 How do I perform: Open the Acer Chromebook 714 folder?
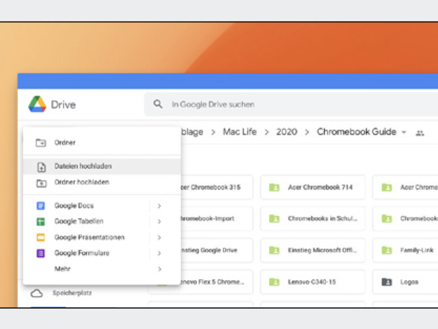point(313,187)
